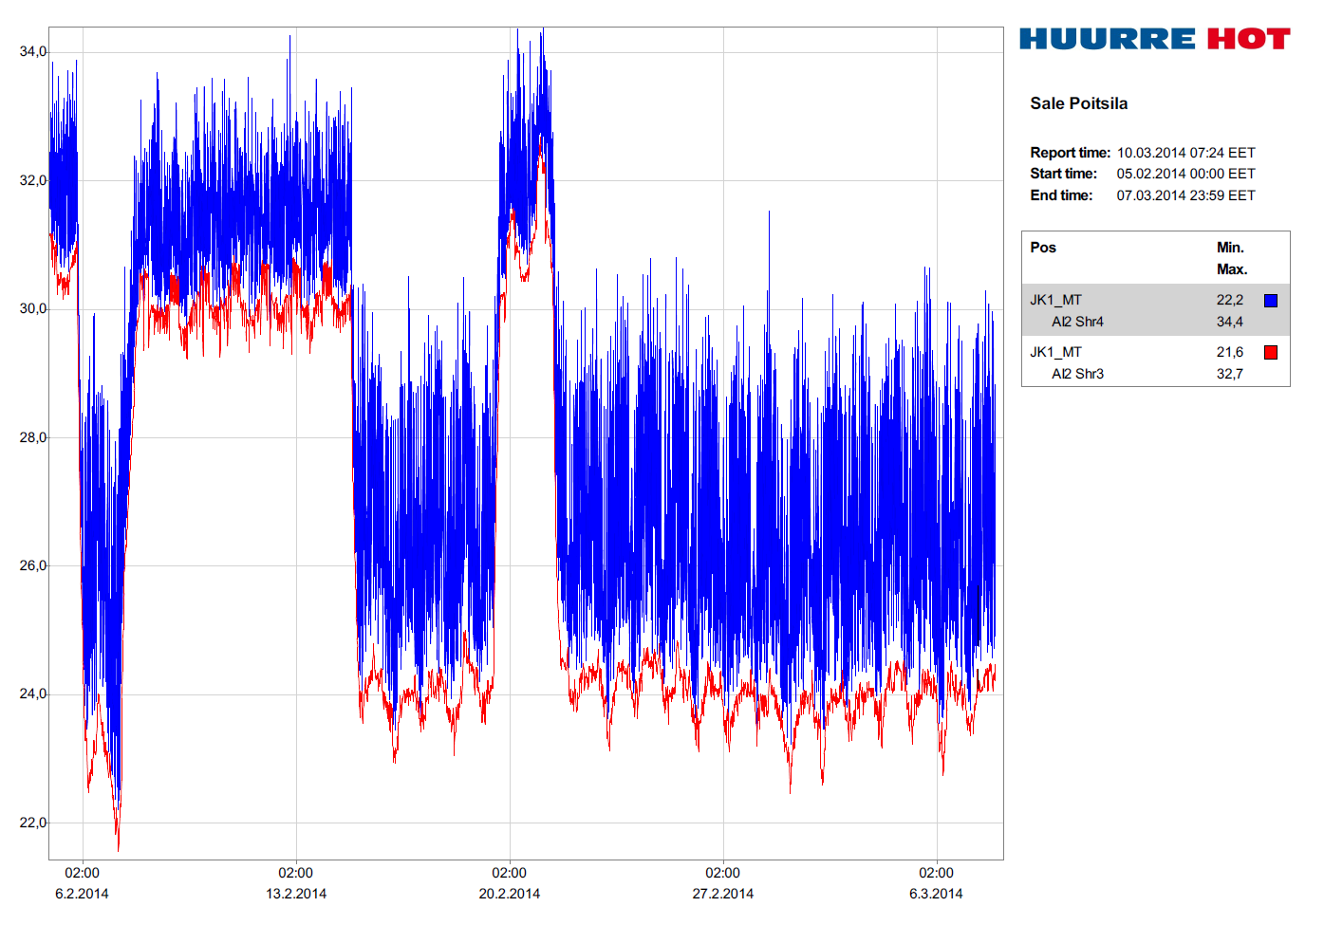Click report time value '10.03.2014 07:24 EET'
Image resolution: width=1324 pixels, height=943 pixels.
pos(1185,153)
